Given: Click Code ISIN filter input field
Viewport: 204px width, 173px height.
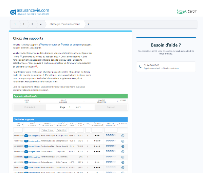Looking at the screenshot, I should (18, 130).
